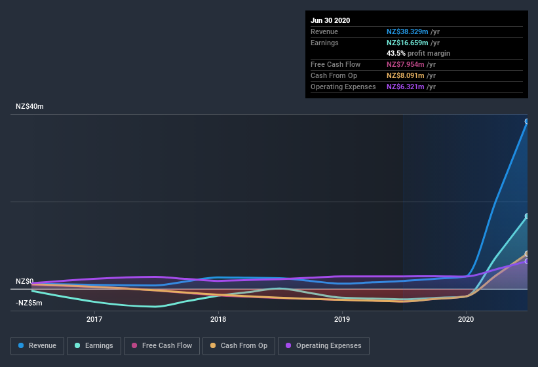Image resolution: width=538 pixels, height=367 pixels.
Task: Click the 43.5% profit margin text
Action: (418, 53)
